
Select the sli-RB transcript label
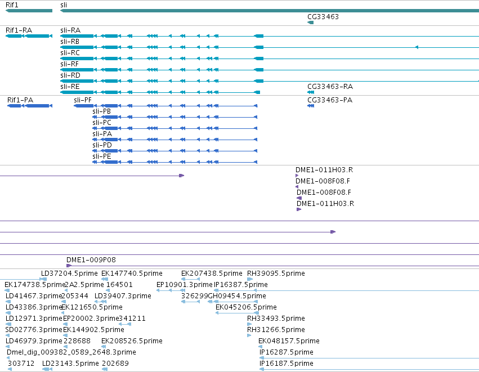click(70, 42)
